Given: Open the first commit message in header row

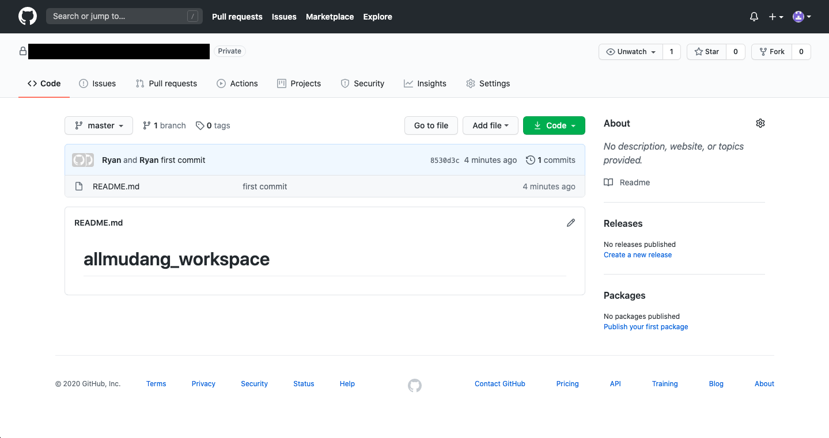Looking at the screenshot, I should (x=183, y=160).
